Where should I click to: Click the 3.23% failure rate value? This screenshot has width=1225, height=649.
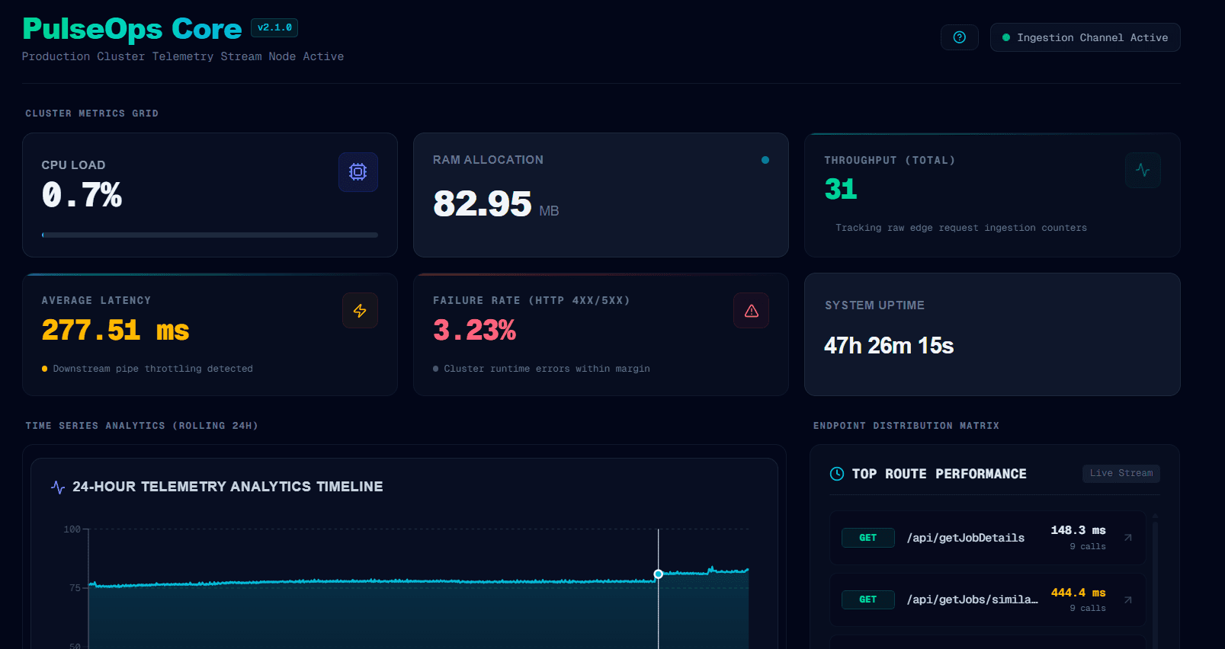[x=474, y=330]
